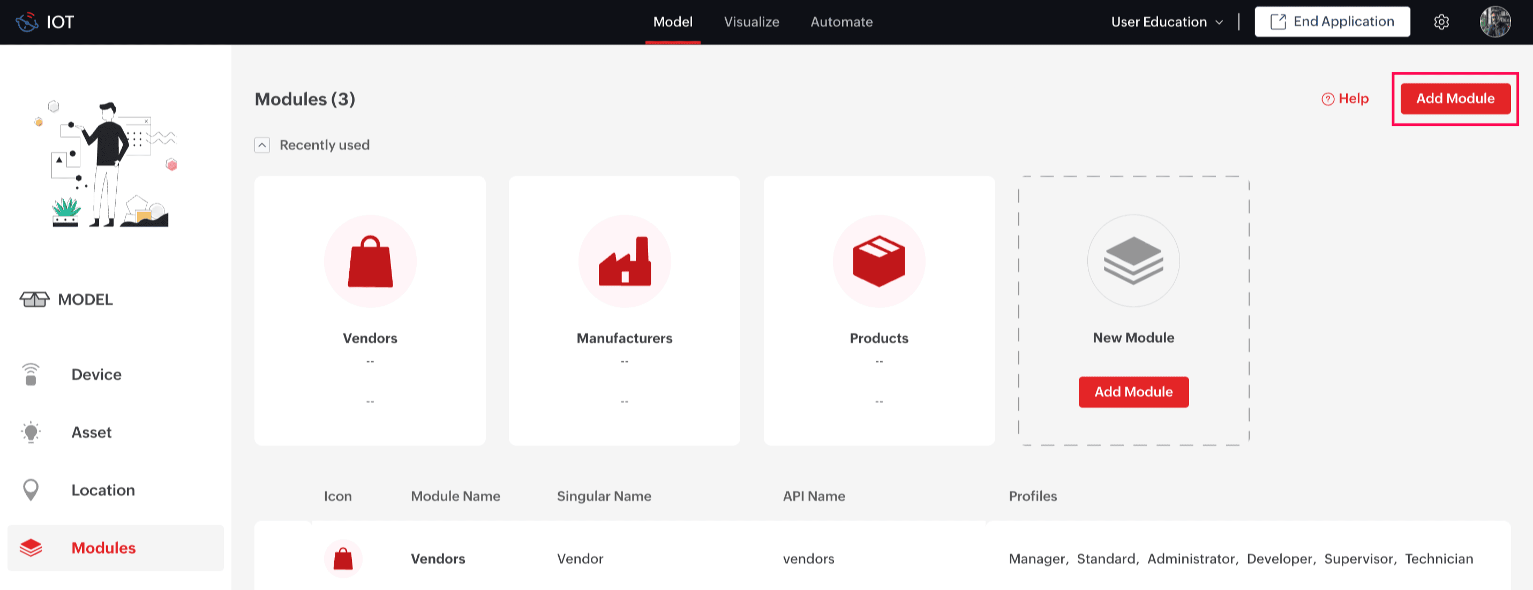Switch to the Automate tab
Screen dimensions: 1533x590
[841, 22]
